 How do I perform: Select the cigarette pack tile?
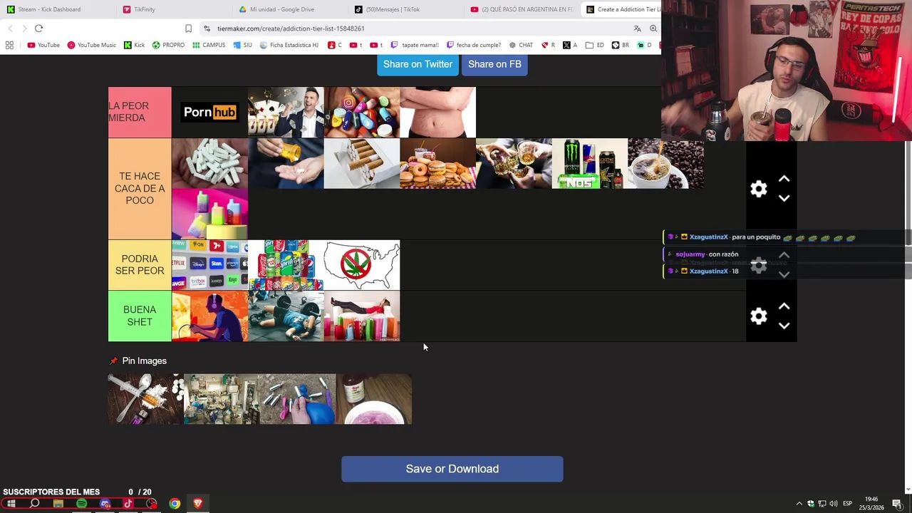tap(362, 164)
